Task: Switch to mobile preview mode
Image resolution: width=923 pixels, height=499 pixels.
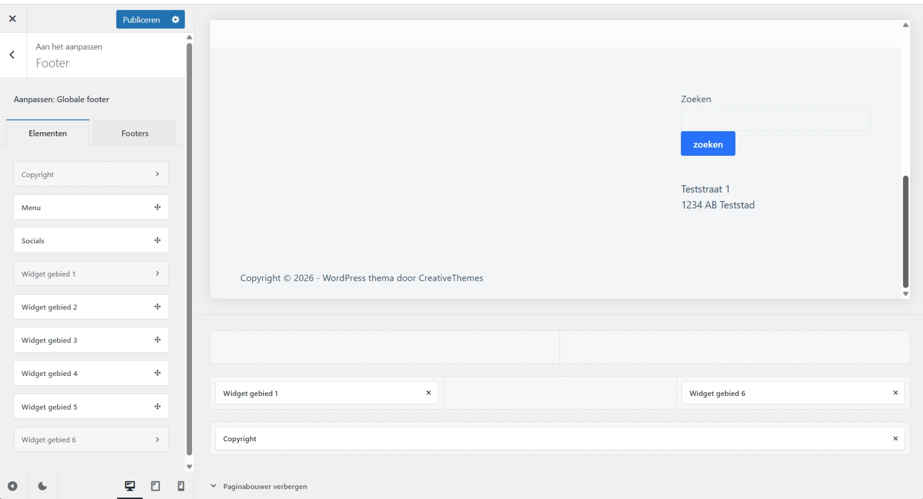Action: [x=180, y=486]
